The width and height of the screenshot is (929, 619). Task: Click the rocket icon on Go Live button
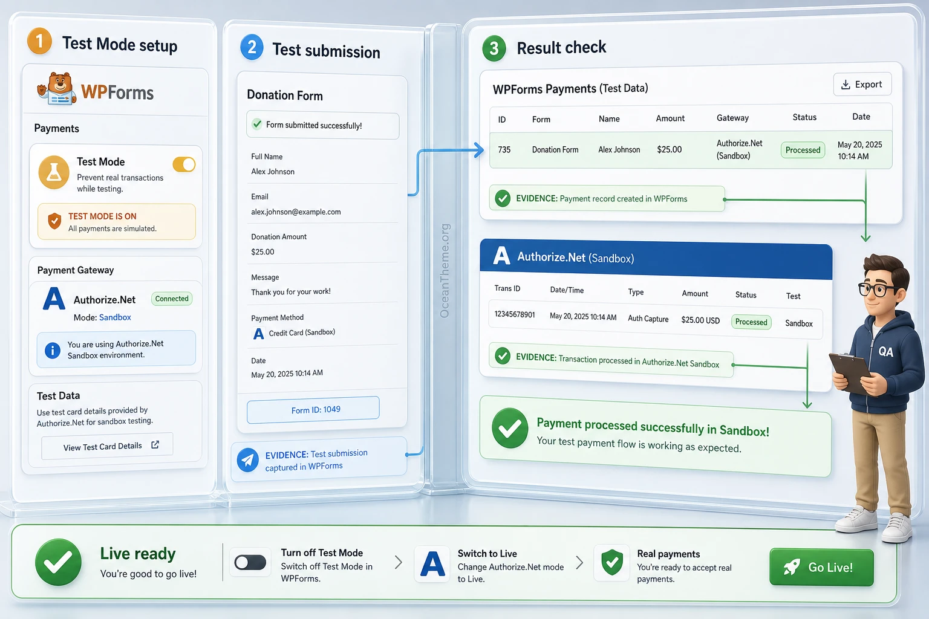tap(792, 566)
